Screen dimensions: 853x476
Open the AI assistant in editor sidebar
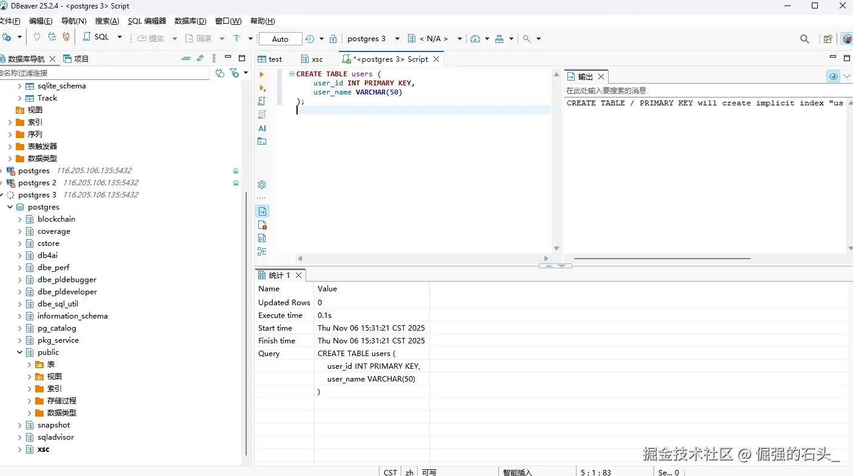tap(262, 128)
